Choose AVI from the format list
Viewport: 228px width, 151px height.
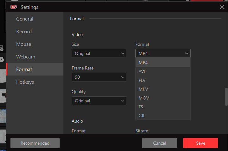pos(163,71)
